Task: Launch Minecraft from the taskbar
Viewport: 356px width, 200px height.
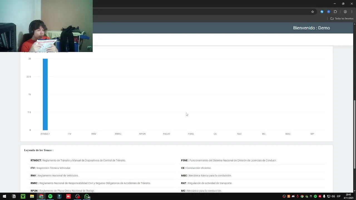Action: (x=23, y=196)
